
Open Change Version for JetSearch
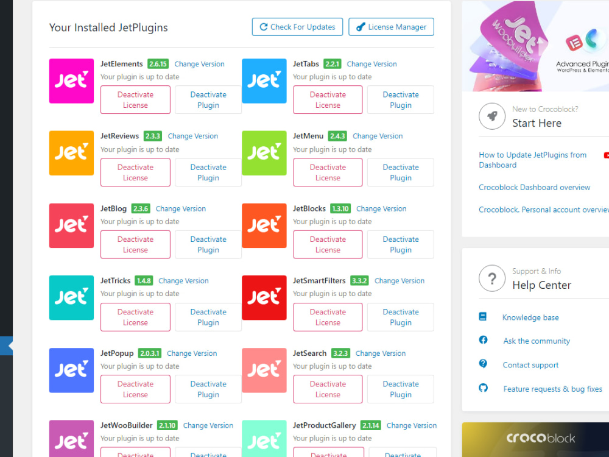click(x=380, y=353)
